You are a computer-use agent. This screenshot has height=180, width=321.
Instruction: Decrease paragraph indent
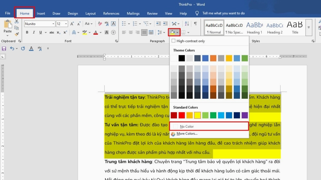click(x=158, y=24)
